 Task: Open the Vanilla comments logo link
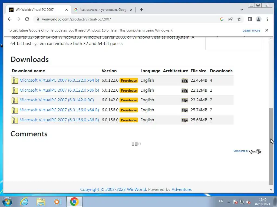point(255,151)
